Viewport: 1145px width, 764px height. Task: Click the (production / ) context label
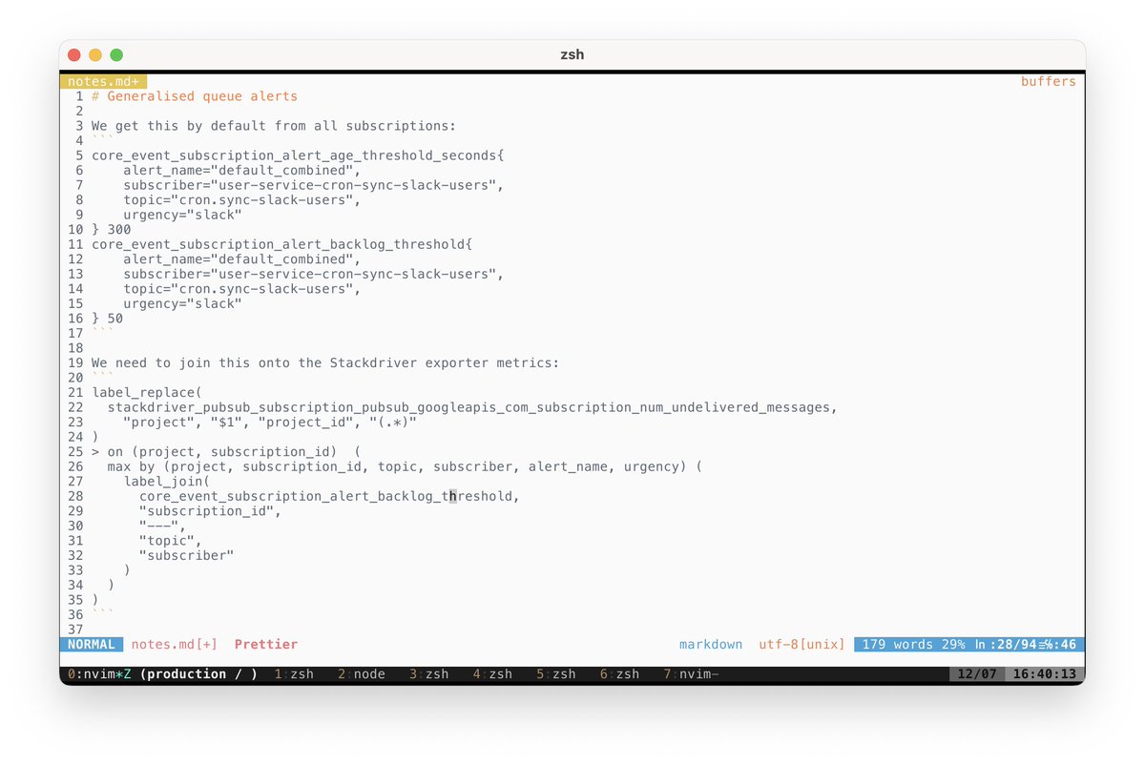tap(198, 674)
